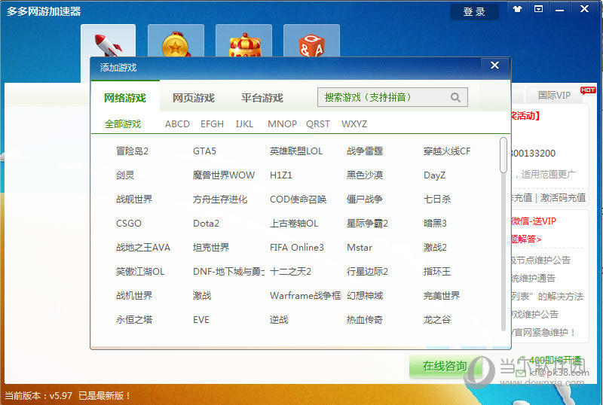Select game 僵尸战争
Screen dimensions: 603x405
tap(365, 199)
